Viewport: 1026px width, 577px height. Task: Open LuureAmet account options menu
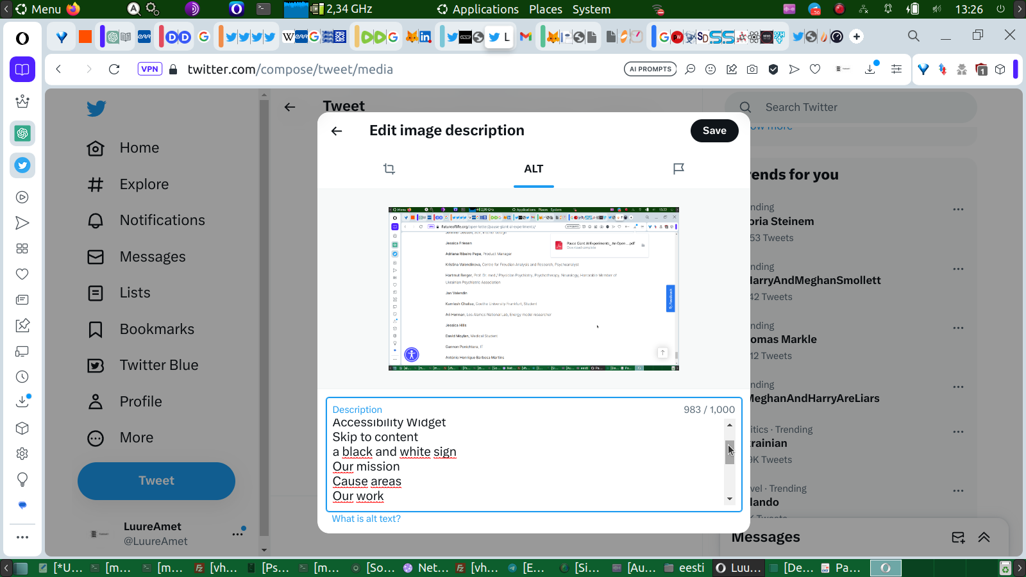click(238, 533)
